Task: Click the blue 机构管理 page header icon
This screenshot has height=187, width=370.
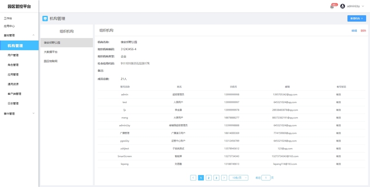Action: pos(45,19)
